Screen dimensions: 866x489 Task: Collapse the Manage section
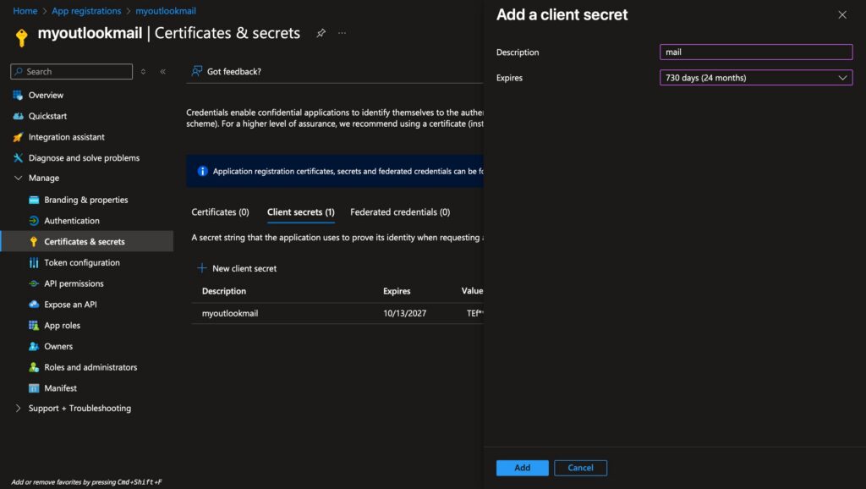[19, 179]
